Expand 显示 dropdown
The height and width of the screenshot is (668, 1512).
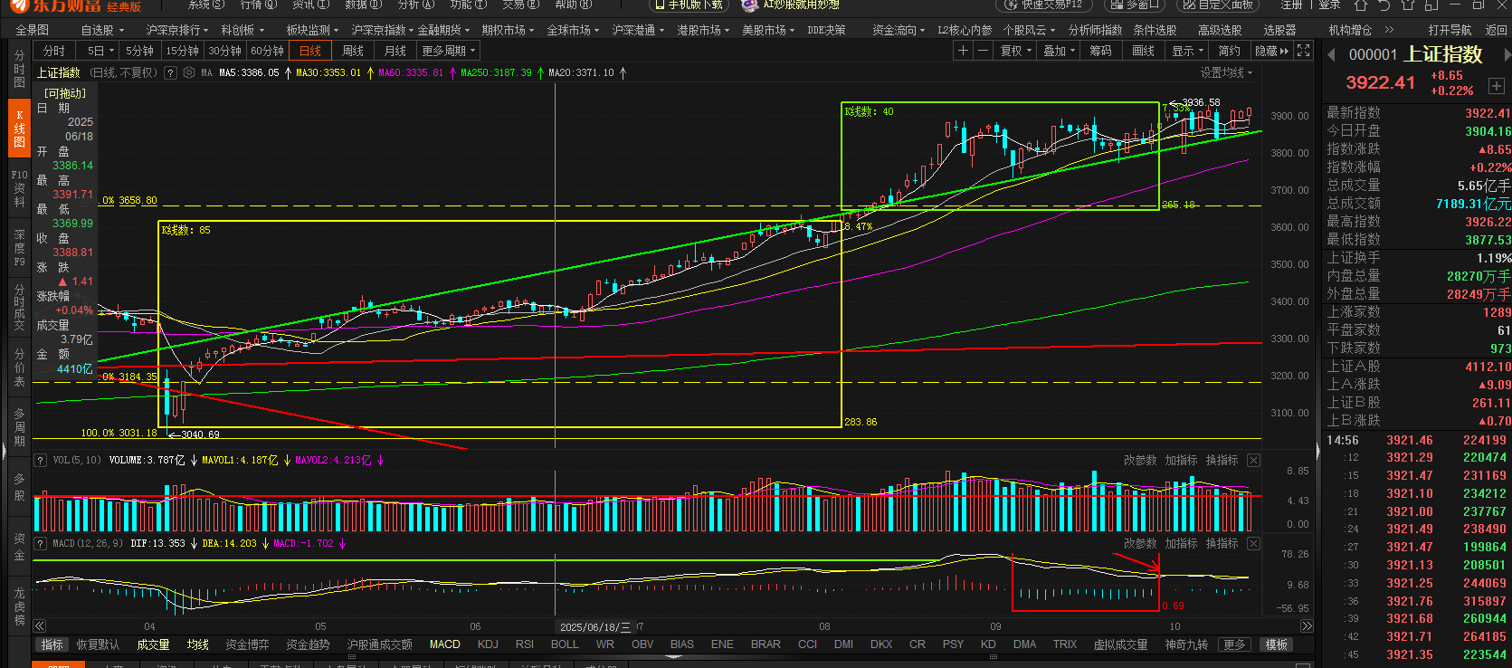point(1187,51)
